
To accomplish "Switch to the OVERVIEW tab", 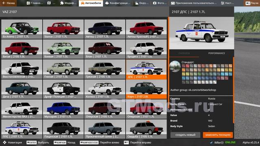I will [x=184, y=53].
